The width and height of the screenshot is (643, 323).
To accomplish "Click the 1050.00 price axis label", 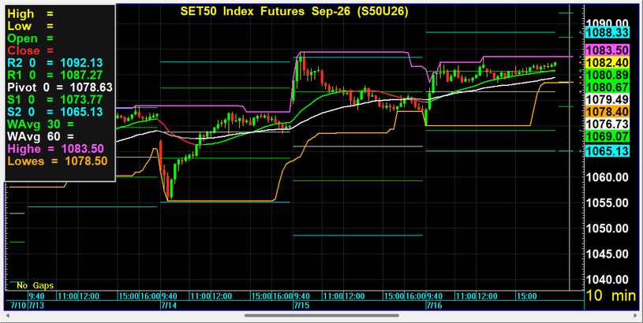I will point(607,228).
